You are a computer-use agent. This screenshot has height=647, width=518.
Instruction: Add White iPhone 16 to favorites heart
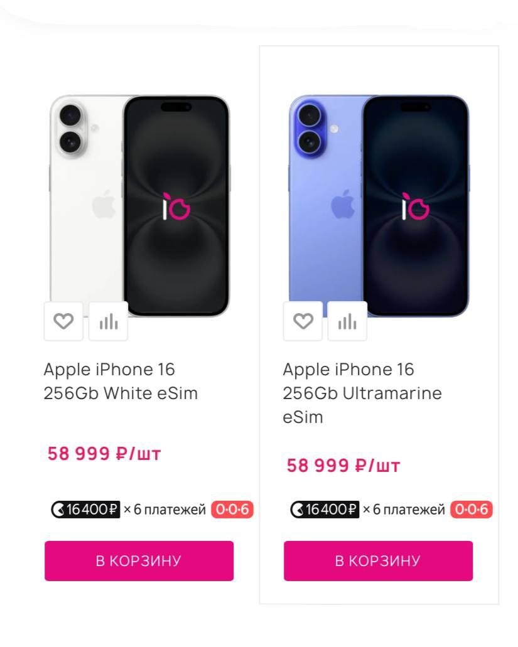[x=63, y=321]
